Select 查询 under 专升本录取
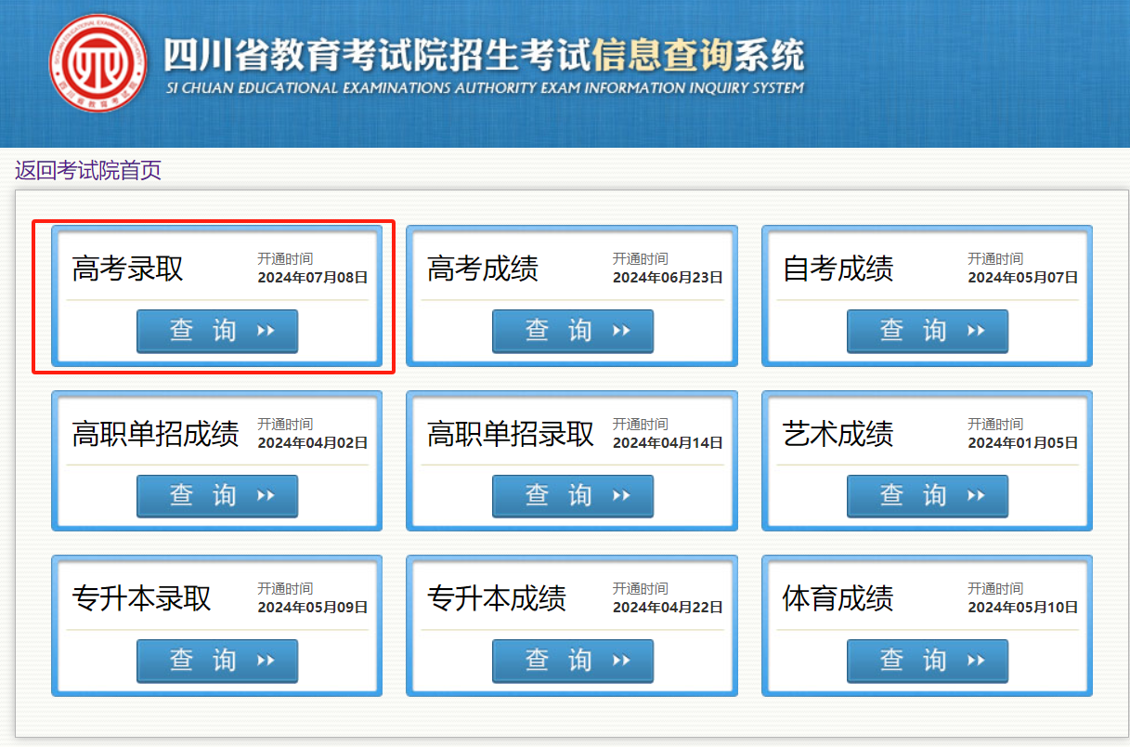 [x=217, y=661]
